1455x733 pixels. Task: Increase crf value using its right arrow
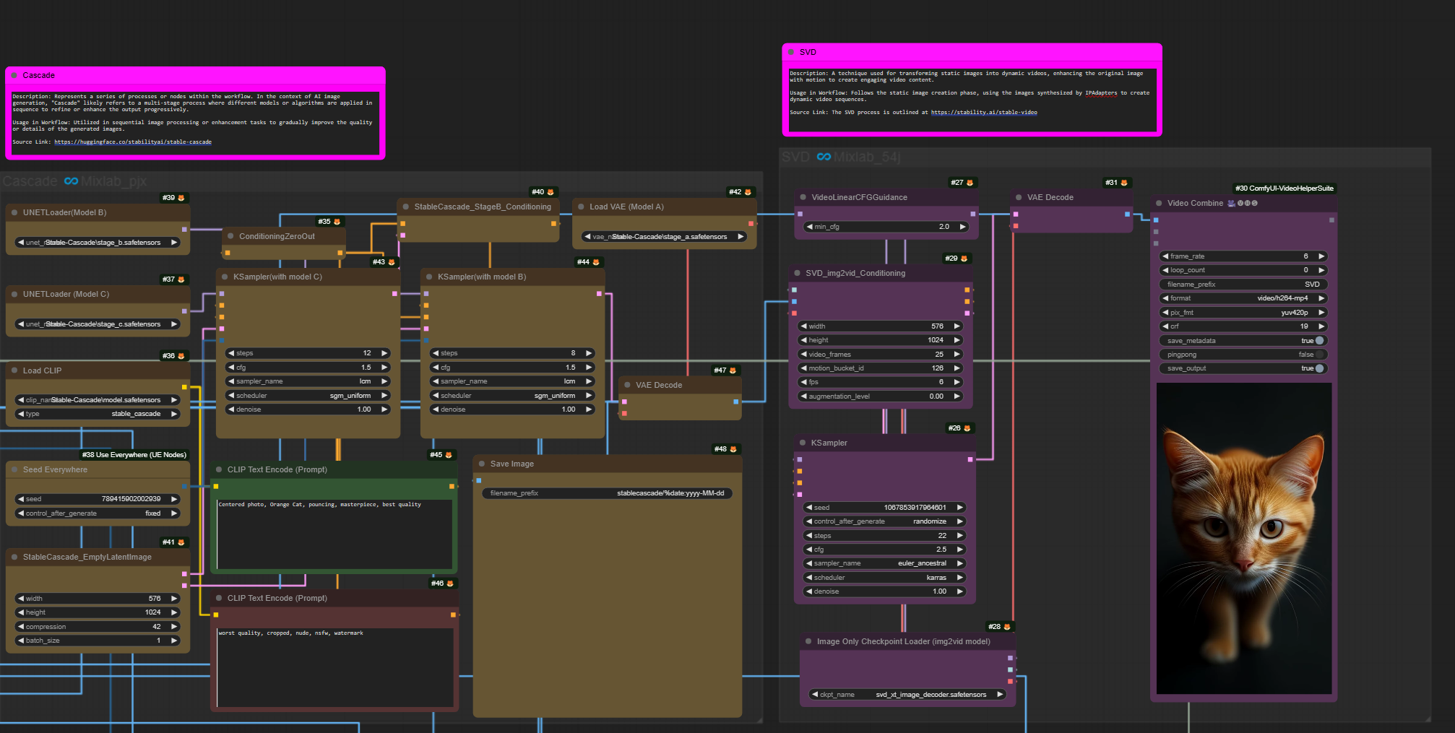1321,326
